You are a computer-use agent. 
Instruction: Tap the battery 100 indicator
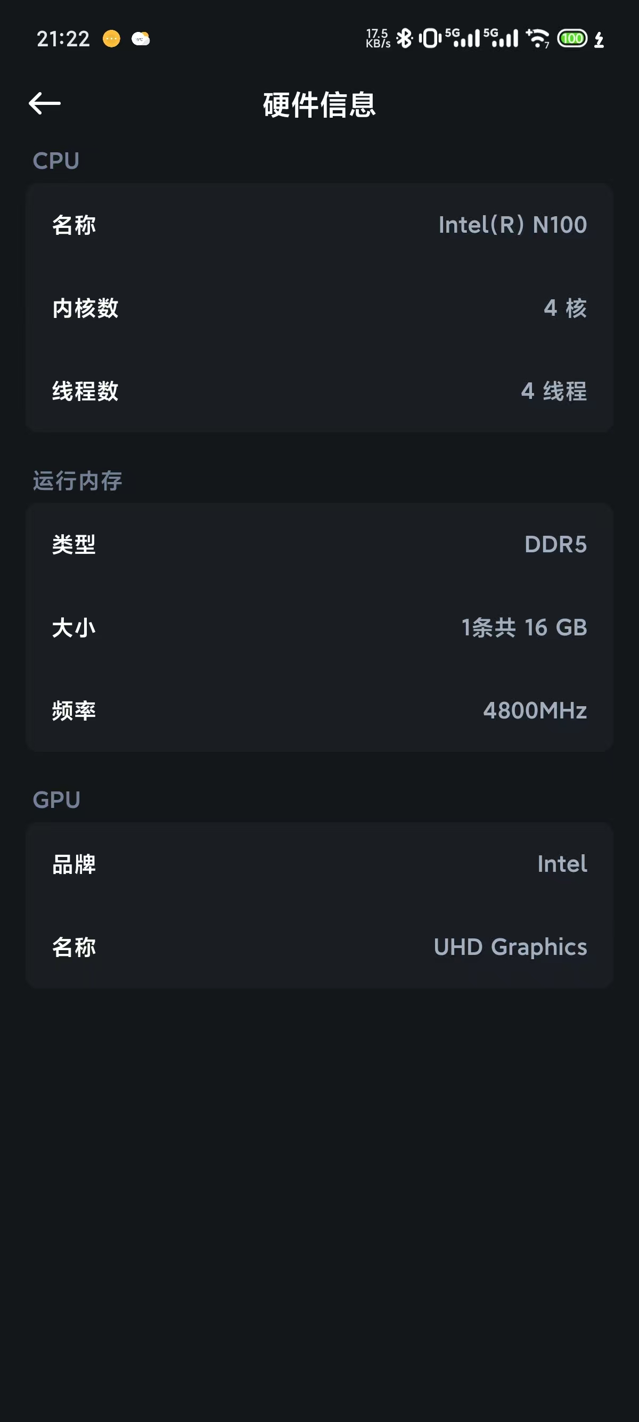pos(572,39)
